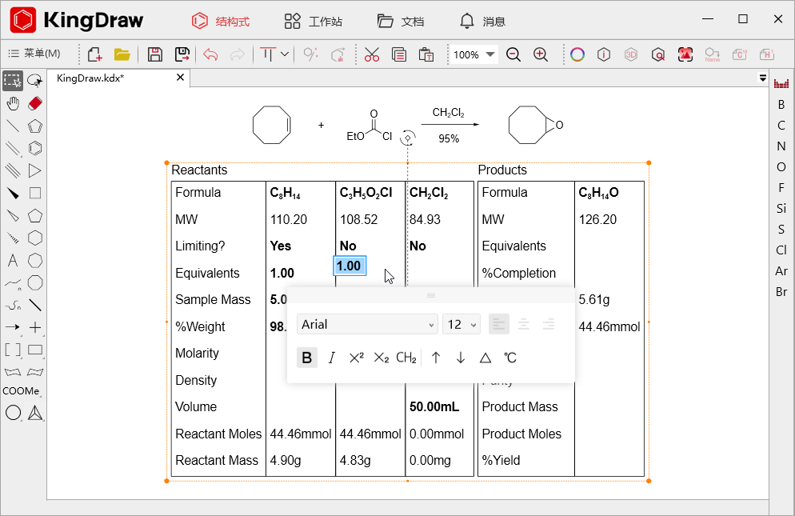The image size is (795, 516).
Task: Click the Undo icon
Action: [x=209, y=54]
